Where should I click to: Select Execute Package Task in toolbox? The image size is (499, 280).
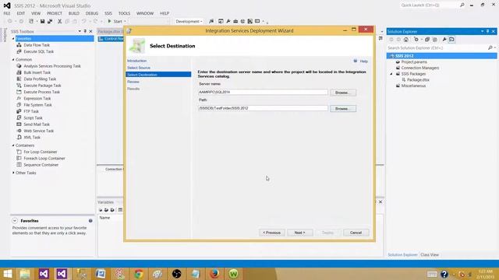coord(42,86)
